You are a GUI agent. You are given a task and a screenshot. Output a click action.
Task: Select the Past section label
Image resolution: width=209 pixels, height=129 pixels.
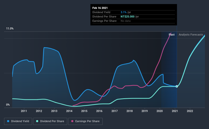(x=172, y=35)
